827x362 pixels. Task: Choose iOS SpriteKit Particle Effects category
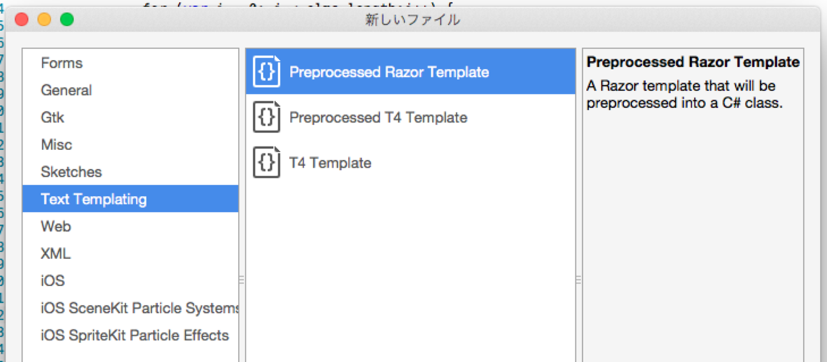[x=135, y=335]
